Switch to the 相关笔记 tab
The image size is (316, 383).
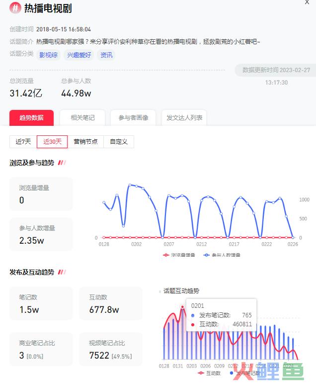82,118
